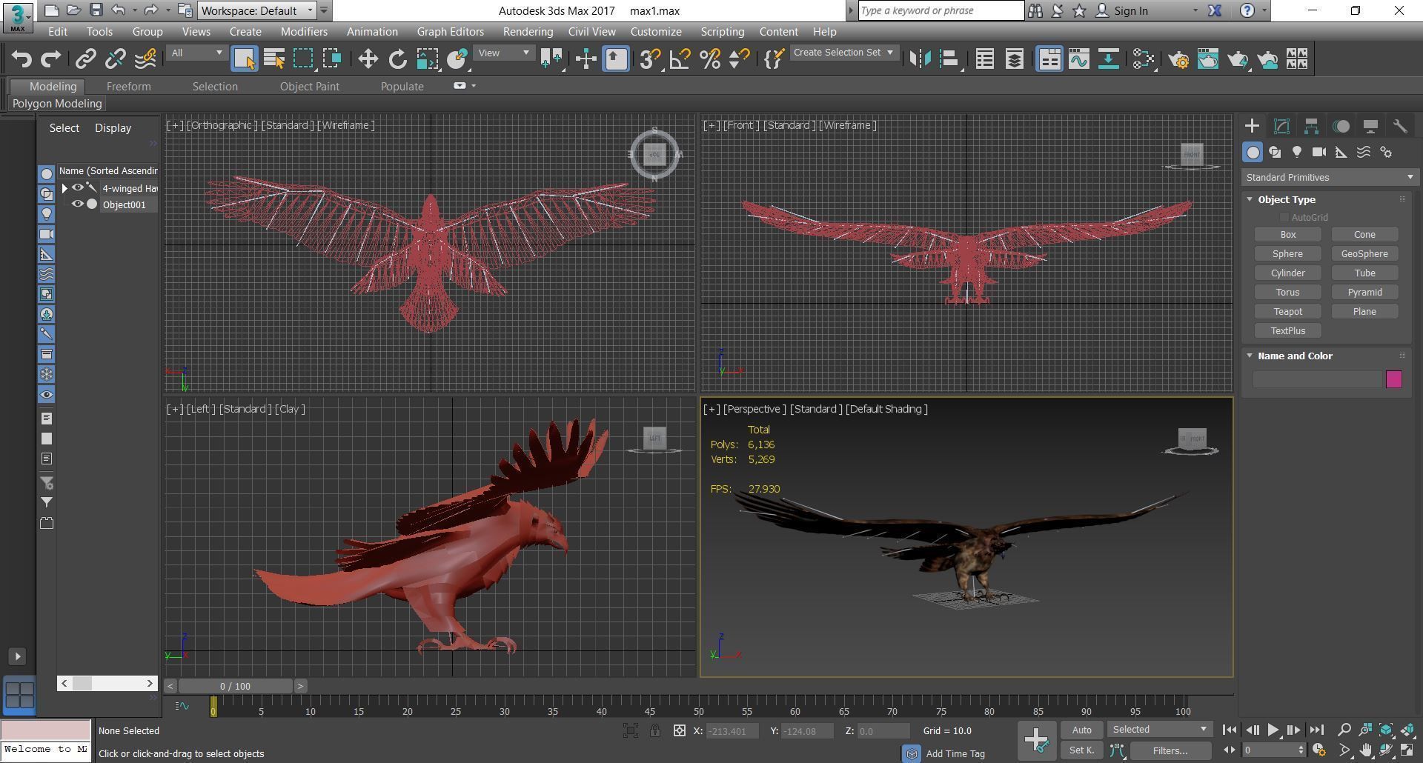
Task: Collapse the Object Type rollout
Action: coord(1250,199)
